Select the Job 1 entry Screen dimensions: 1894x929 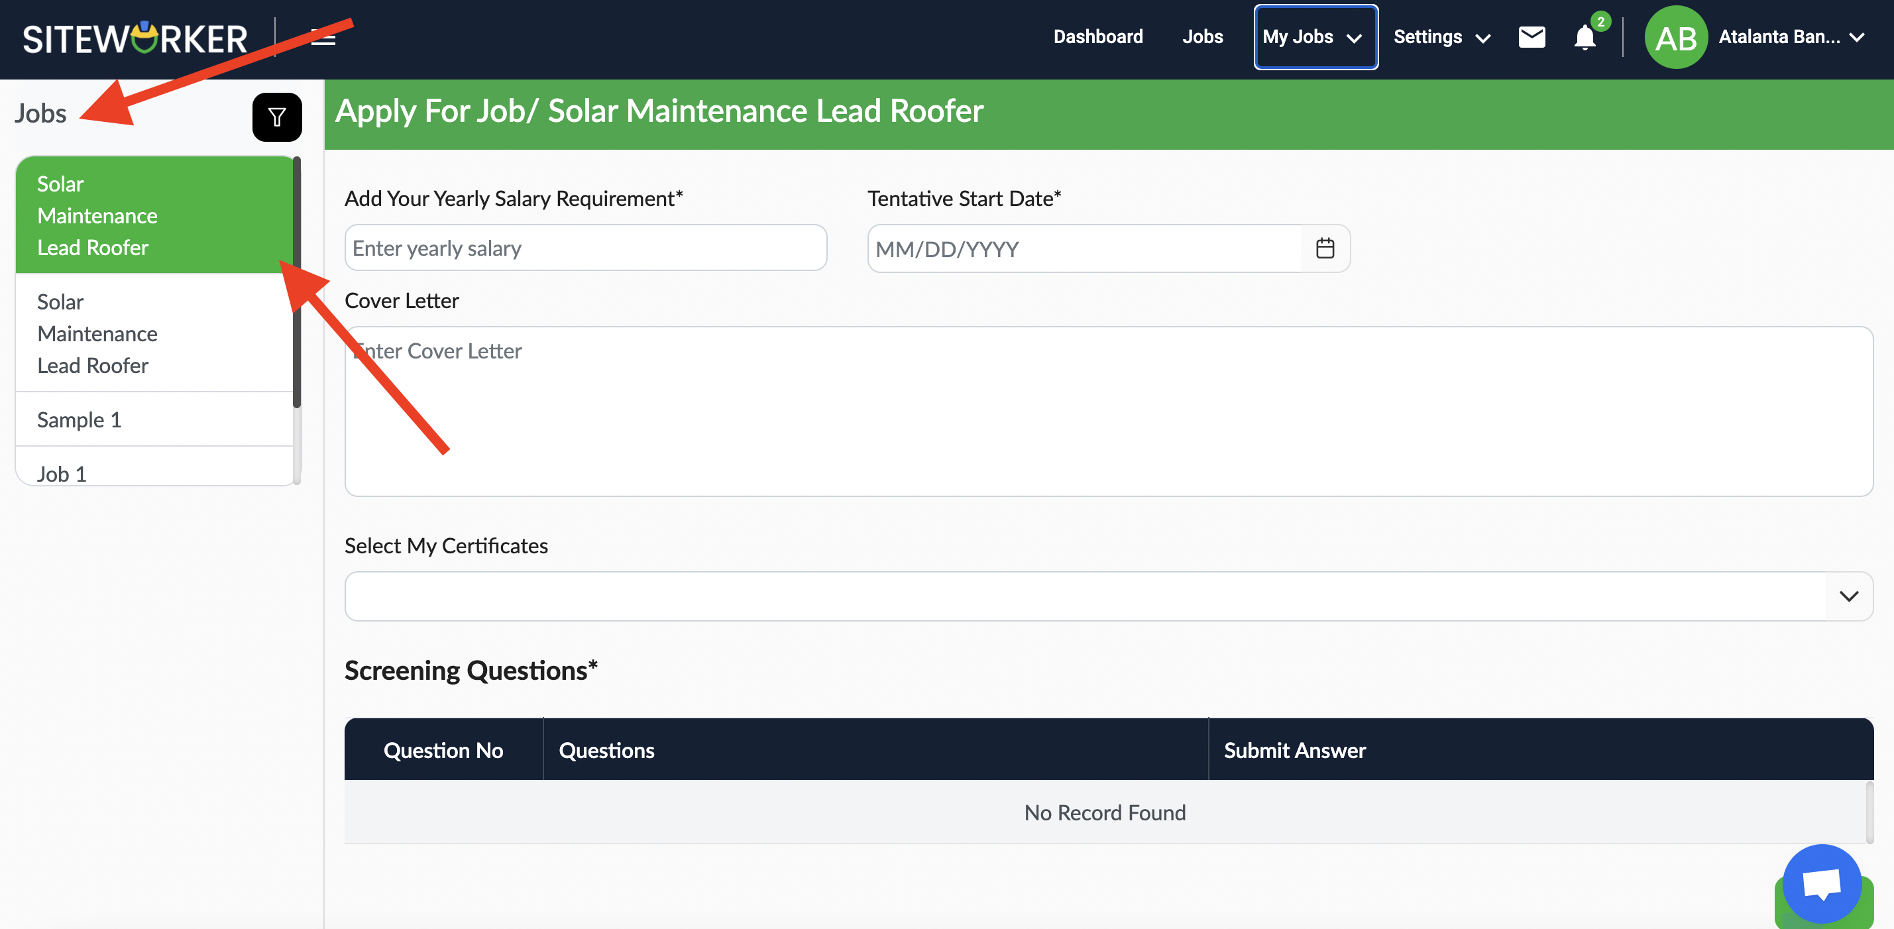(x=154, y=467)
